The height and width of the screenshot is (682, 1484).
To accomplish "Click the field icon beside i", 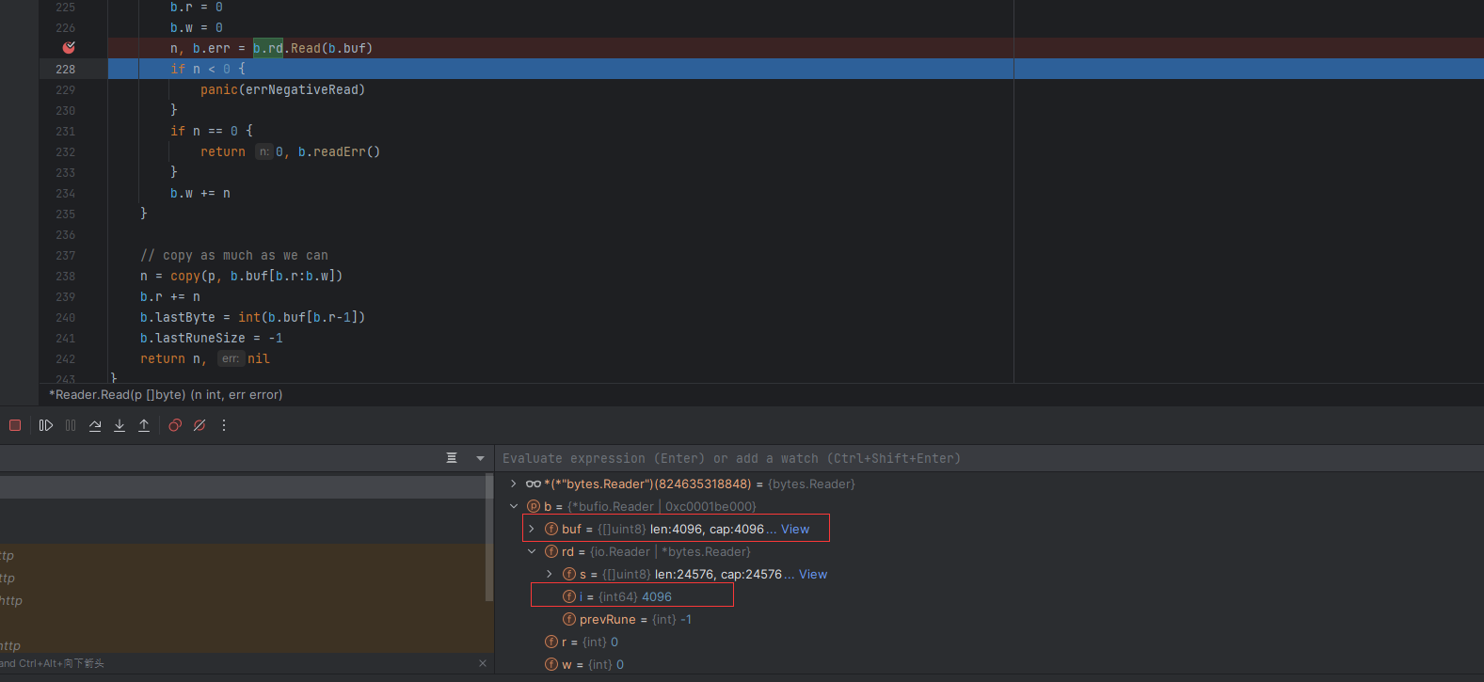I will coord(569,596).
